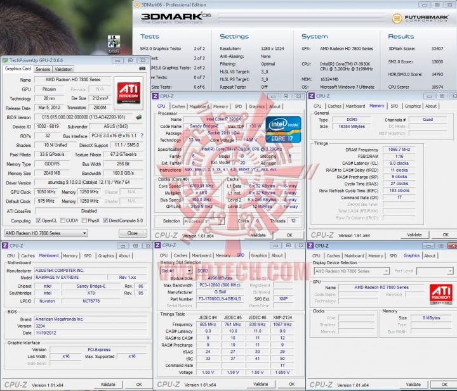Click the XMP-2134 timings column header
This screenshot has height=391, width=457.
[282, 317]
